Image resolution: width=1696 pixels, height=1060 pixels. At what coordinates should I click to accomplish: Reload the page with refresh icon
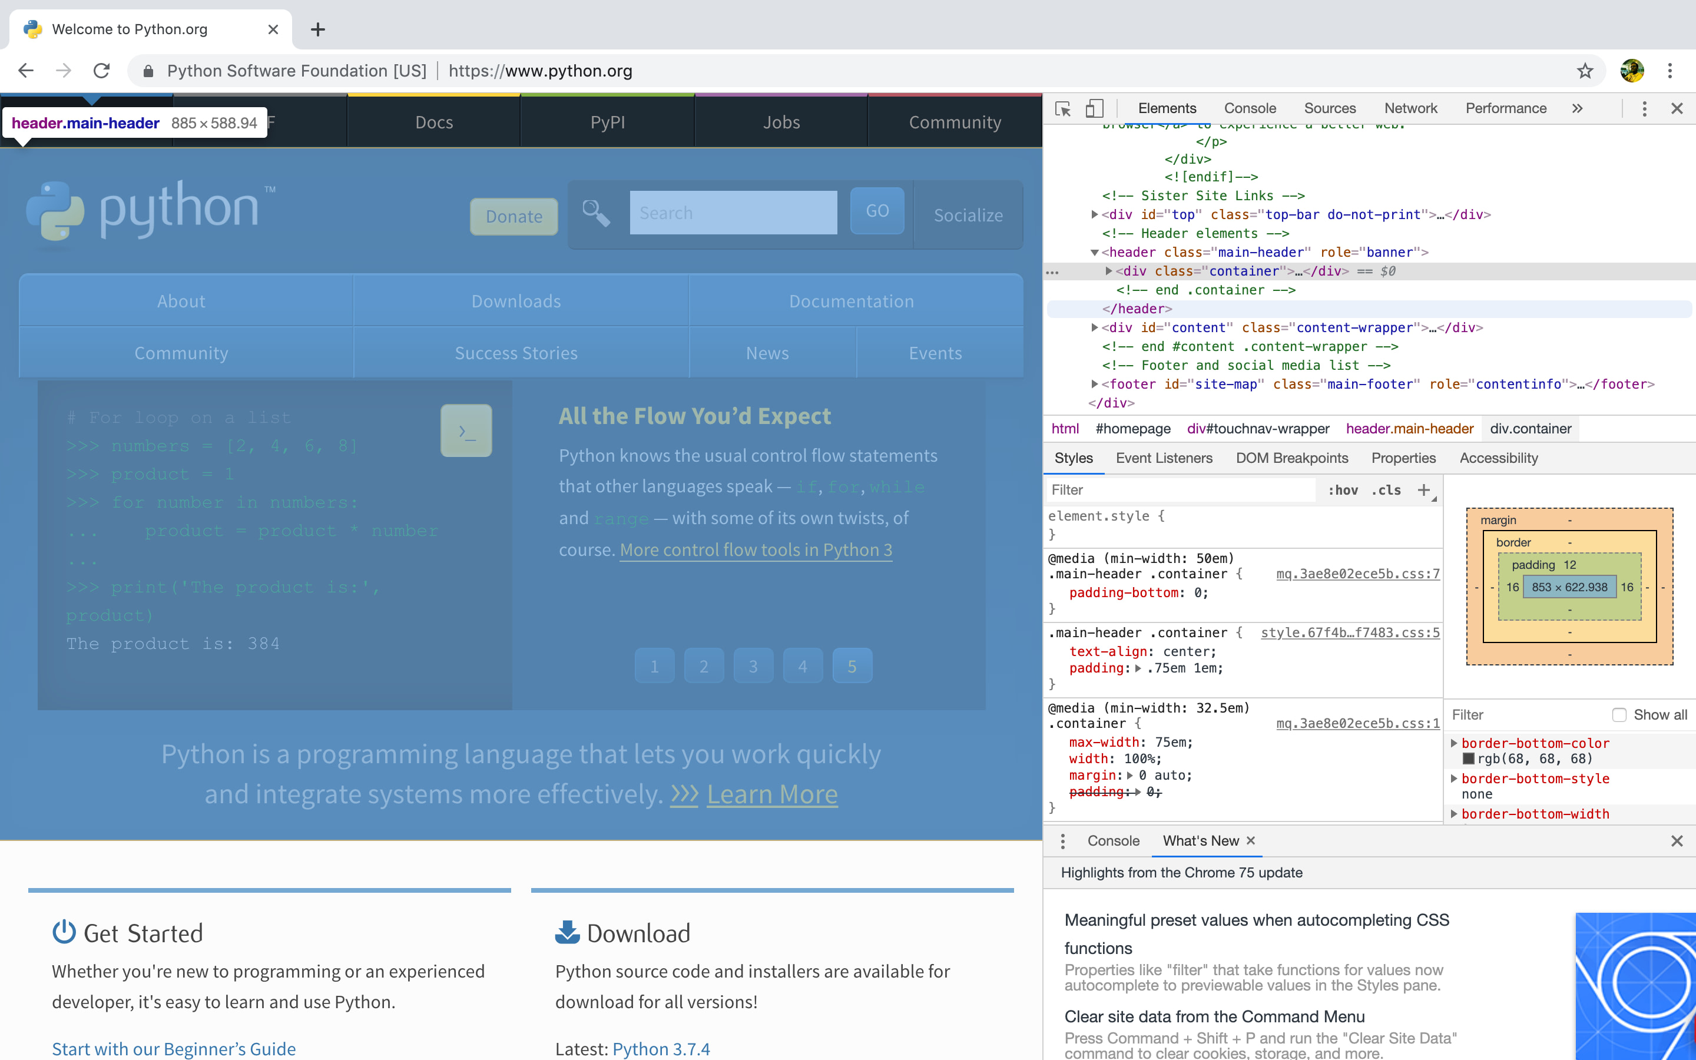tap(102, 70)
